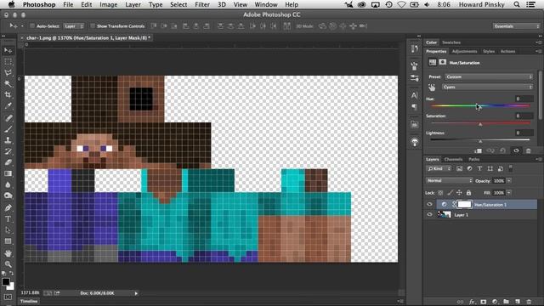This screenshot has height=306, width=544.
Task: Open the Filter menu
Action: (202, 4)
